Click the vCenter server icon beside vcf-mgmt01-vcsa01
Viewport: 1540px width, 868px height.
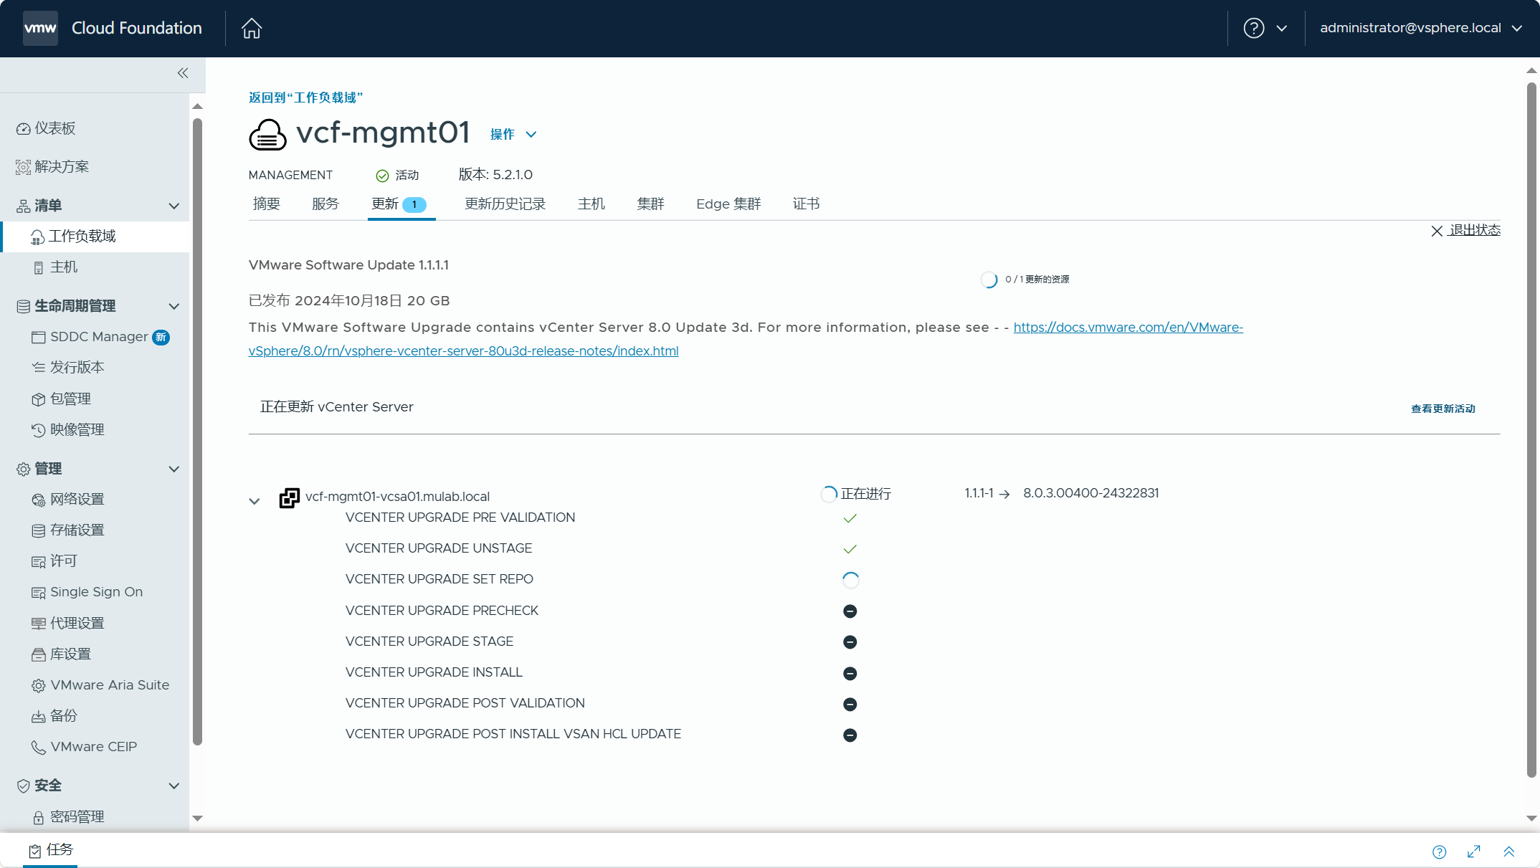(x=289, y=497)
